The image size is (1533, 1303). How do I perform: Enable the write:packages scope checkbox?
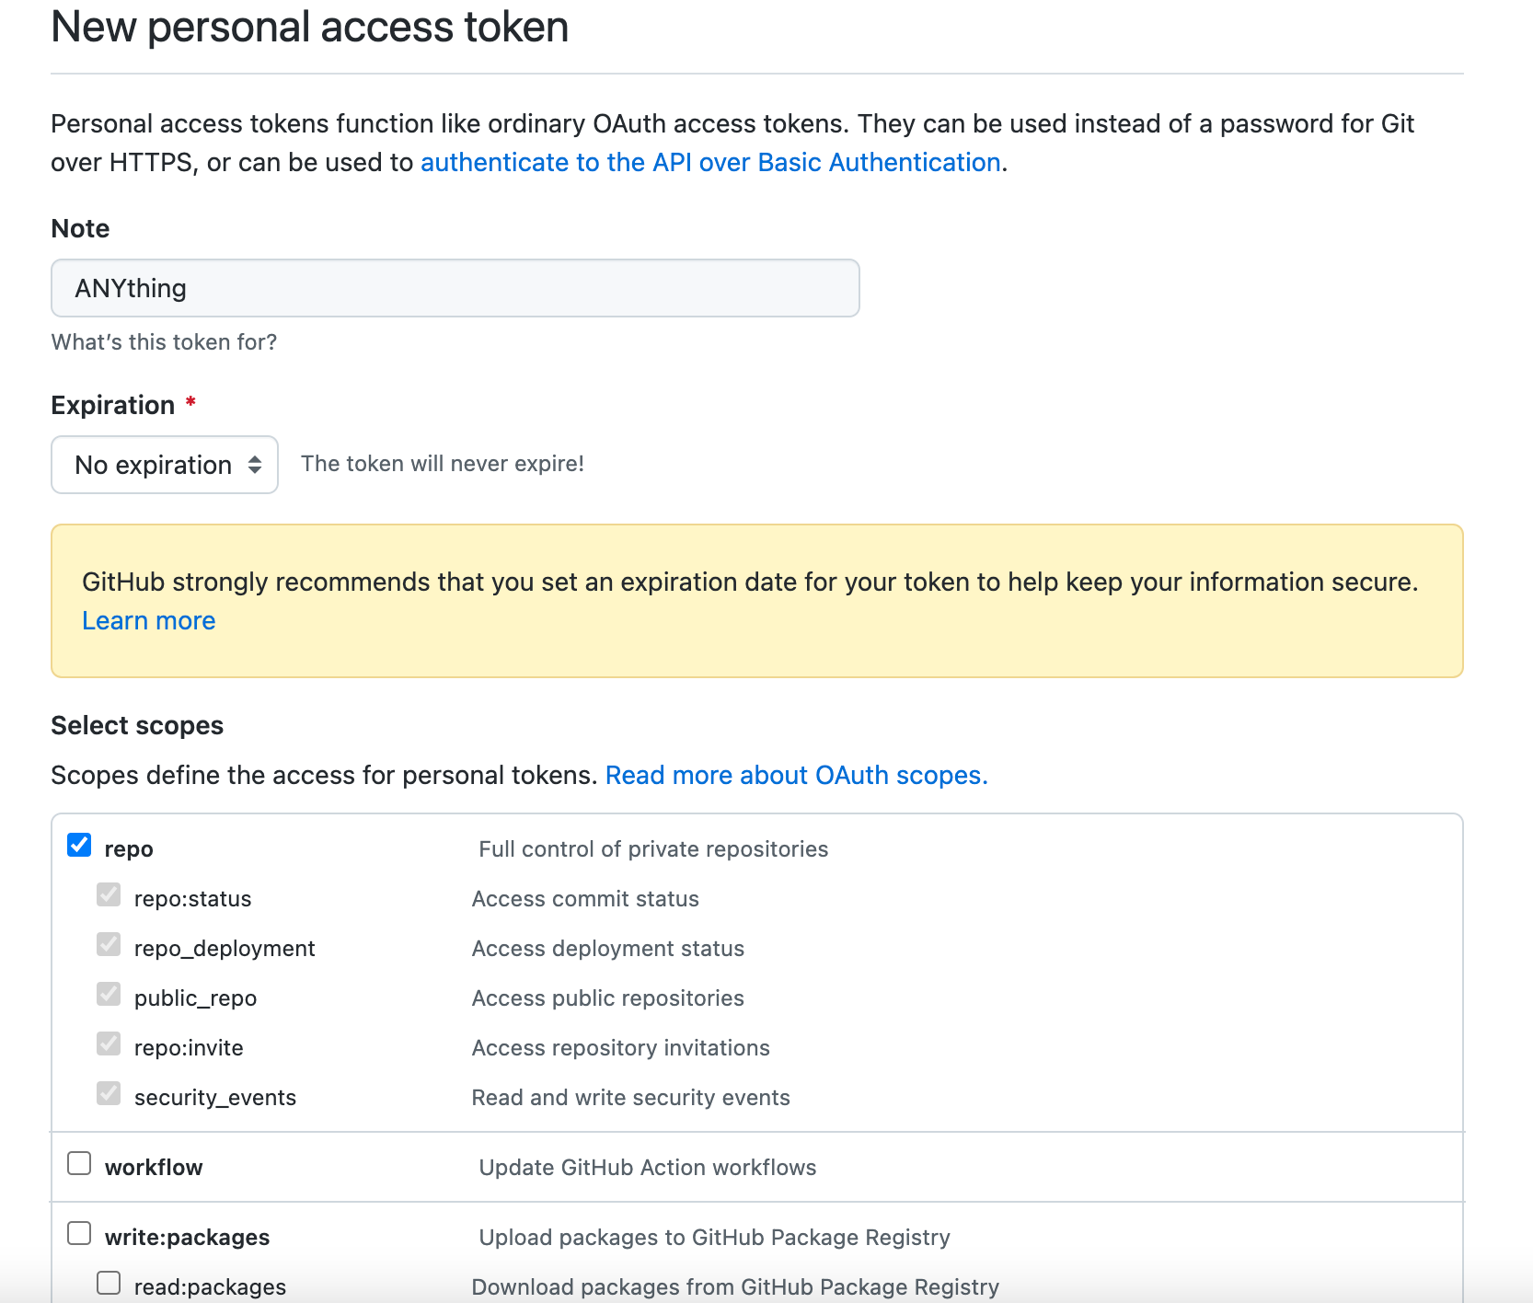coord(79,1233)
